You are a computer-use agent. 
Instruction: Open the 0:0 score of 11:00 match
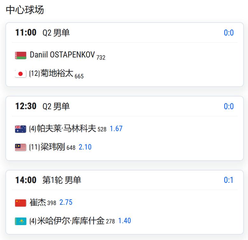(229, 33)
